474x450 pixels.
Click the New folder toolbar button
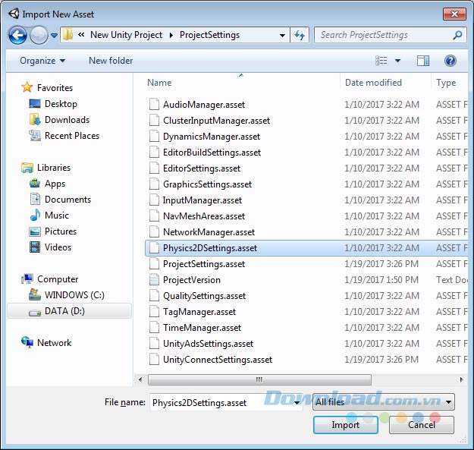(x=111, y=61)
